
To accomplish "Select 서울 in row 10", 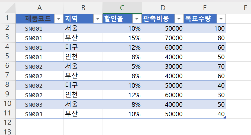I will pos(83,104).
